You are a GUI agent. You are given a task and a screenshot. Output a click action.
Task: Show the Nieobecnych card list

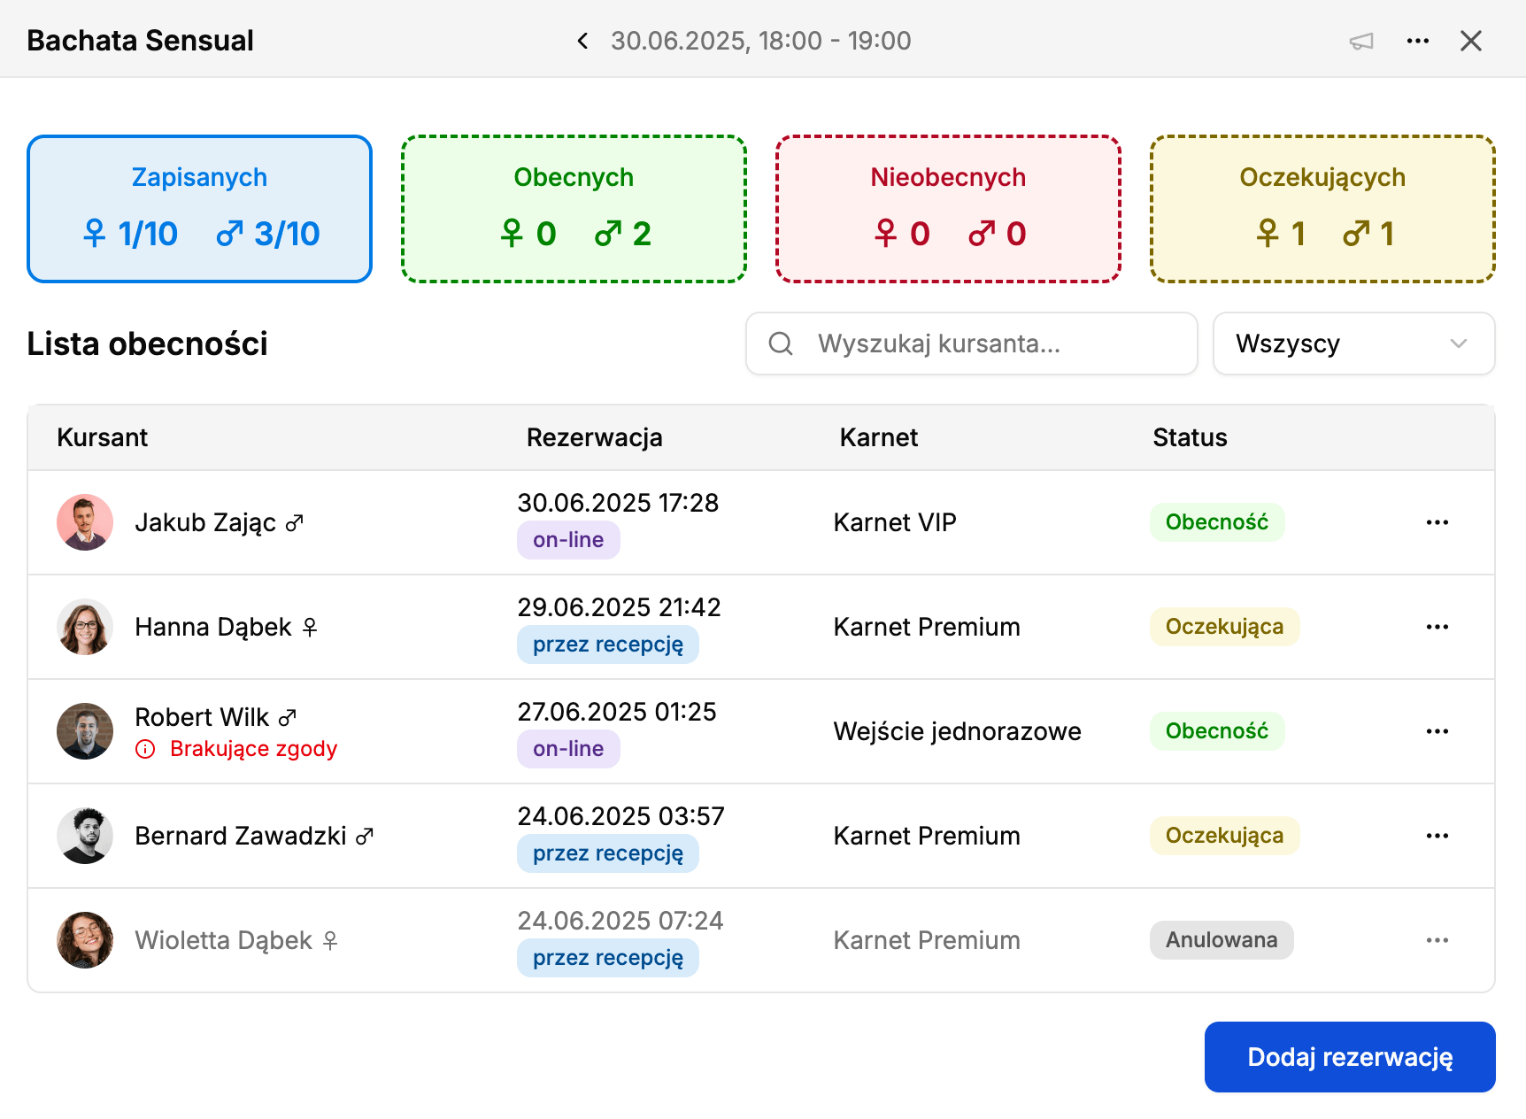coord(948,209)
